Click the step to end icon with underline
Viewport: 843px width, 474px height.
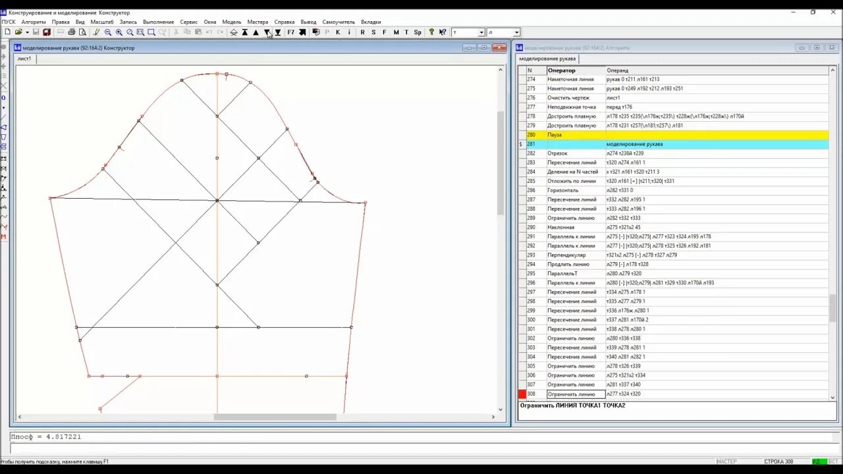[x=278, y=32]
